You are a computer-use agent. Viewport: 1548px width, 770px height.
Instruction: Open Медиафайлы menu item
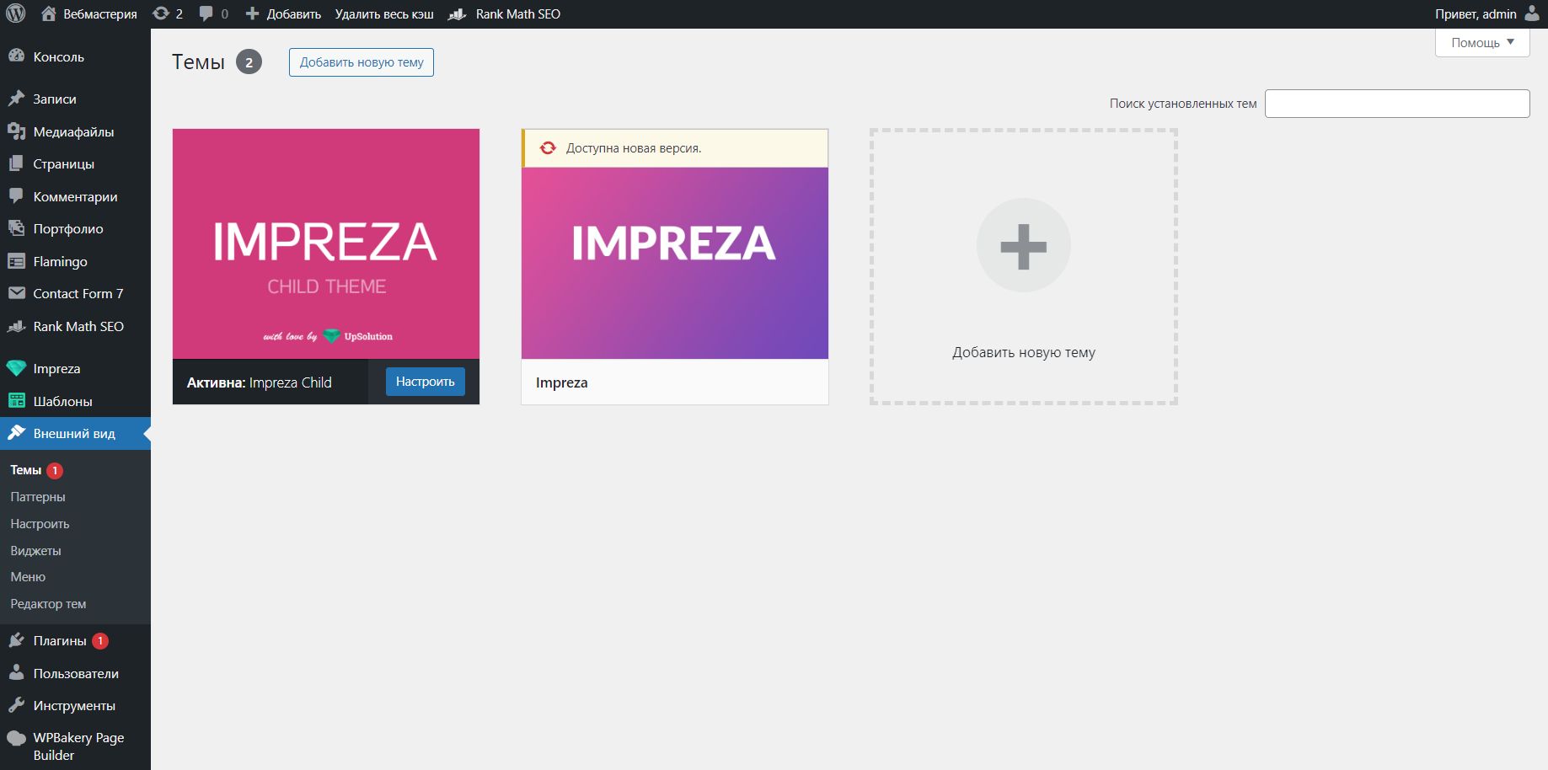(75, 131)
